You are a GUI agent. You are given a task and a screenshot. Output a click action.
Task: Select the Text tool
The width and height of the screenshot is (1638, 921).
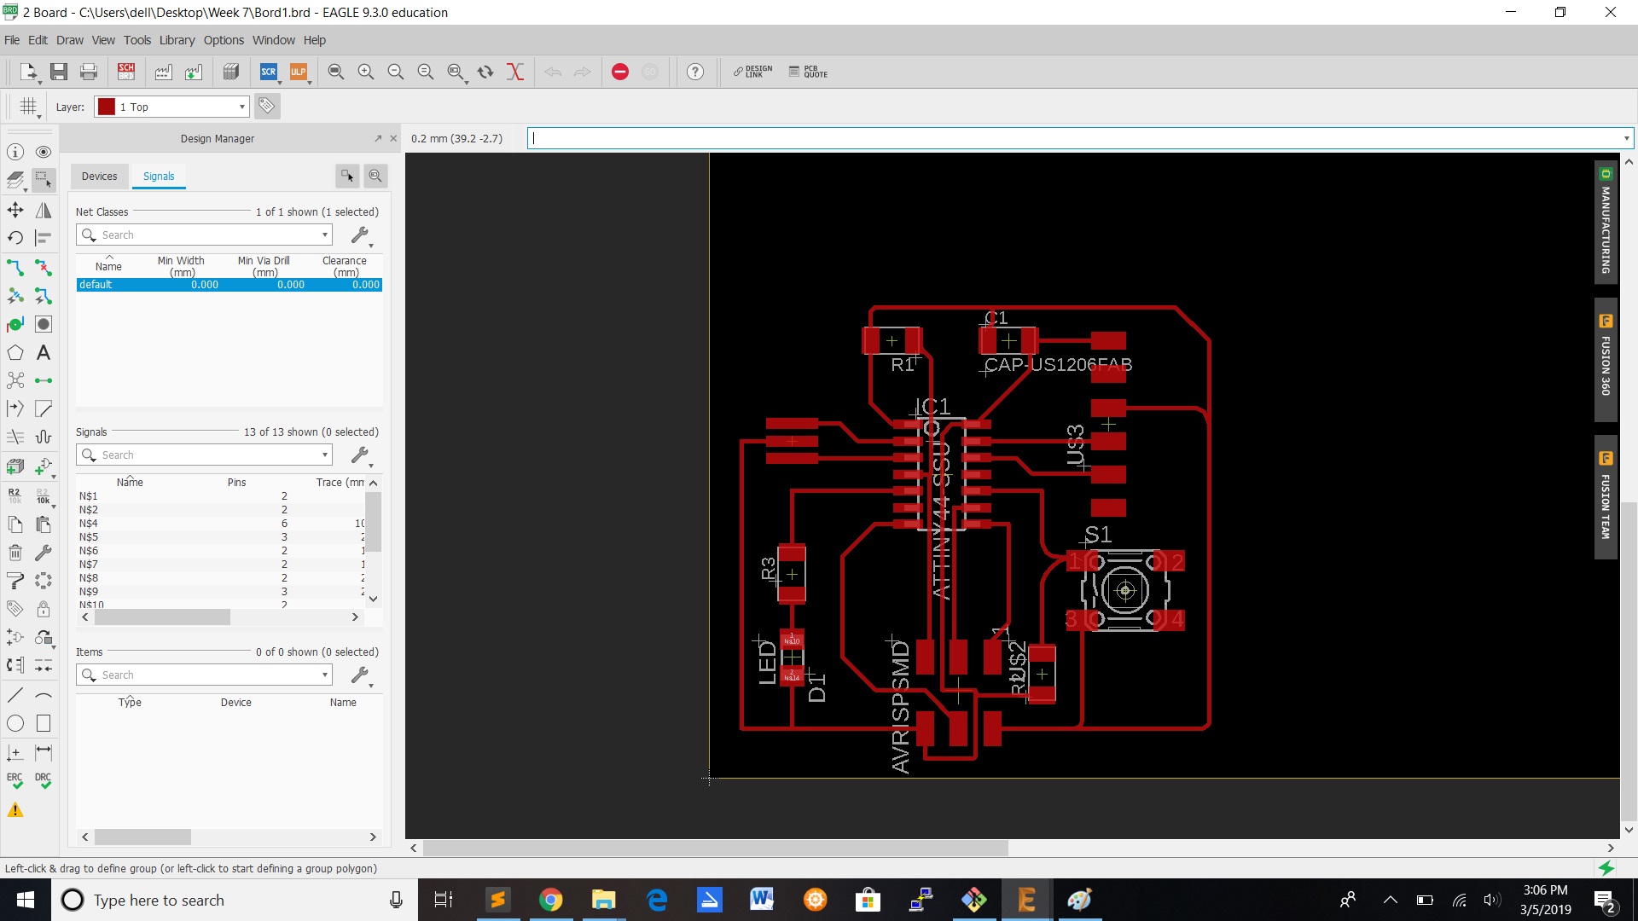pyautogui.click(x=44, y=353)
